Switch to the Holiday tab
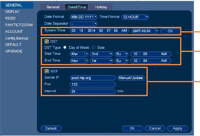The image size is (200, 136). [101, 7]
